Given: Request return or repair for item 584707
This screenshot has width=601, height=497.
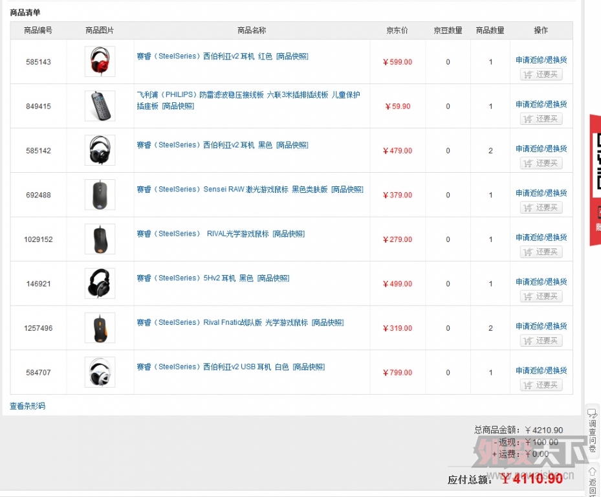Looking at the screenshot, I should tap(541, 370).
